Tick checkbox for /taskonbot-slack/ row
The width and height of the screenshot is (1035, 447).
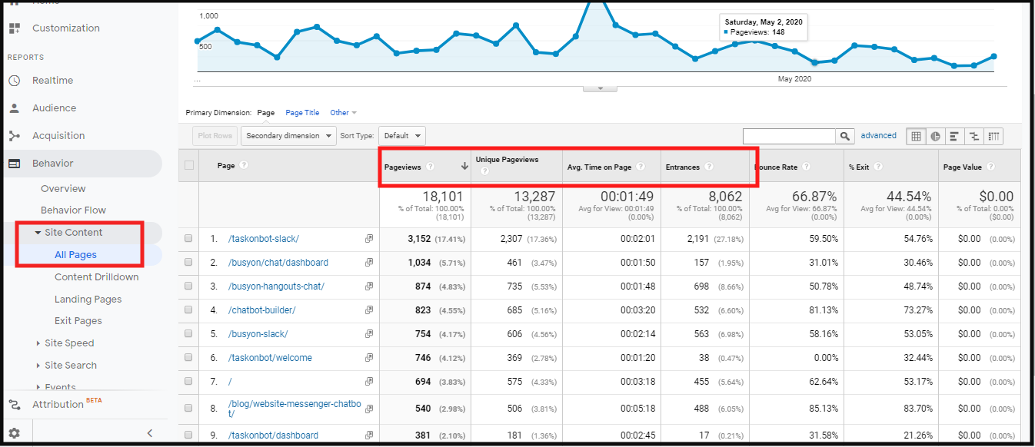[x=188, y=239]
